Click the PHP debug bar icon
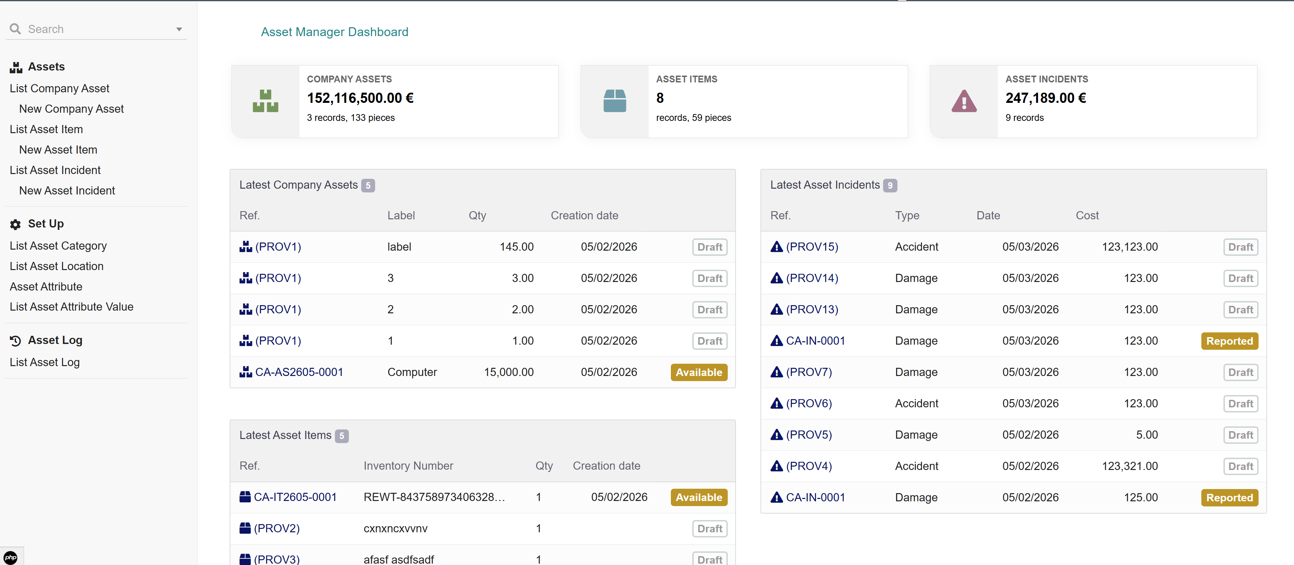Screen dimensions: 1294x565 tap(11, 557)
